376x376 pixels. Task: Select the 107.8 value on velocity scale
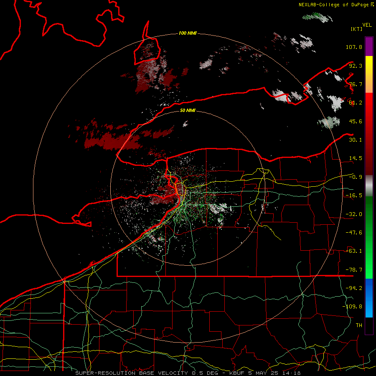(x=354, y=47)
